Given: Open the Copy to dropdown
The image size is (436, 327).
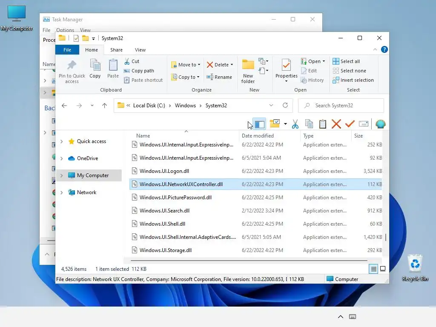Looking at the screenshot, I should tap(185, 77).
